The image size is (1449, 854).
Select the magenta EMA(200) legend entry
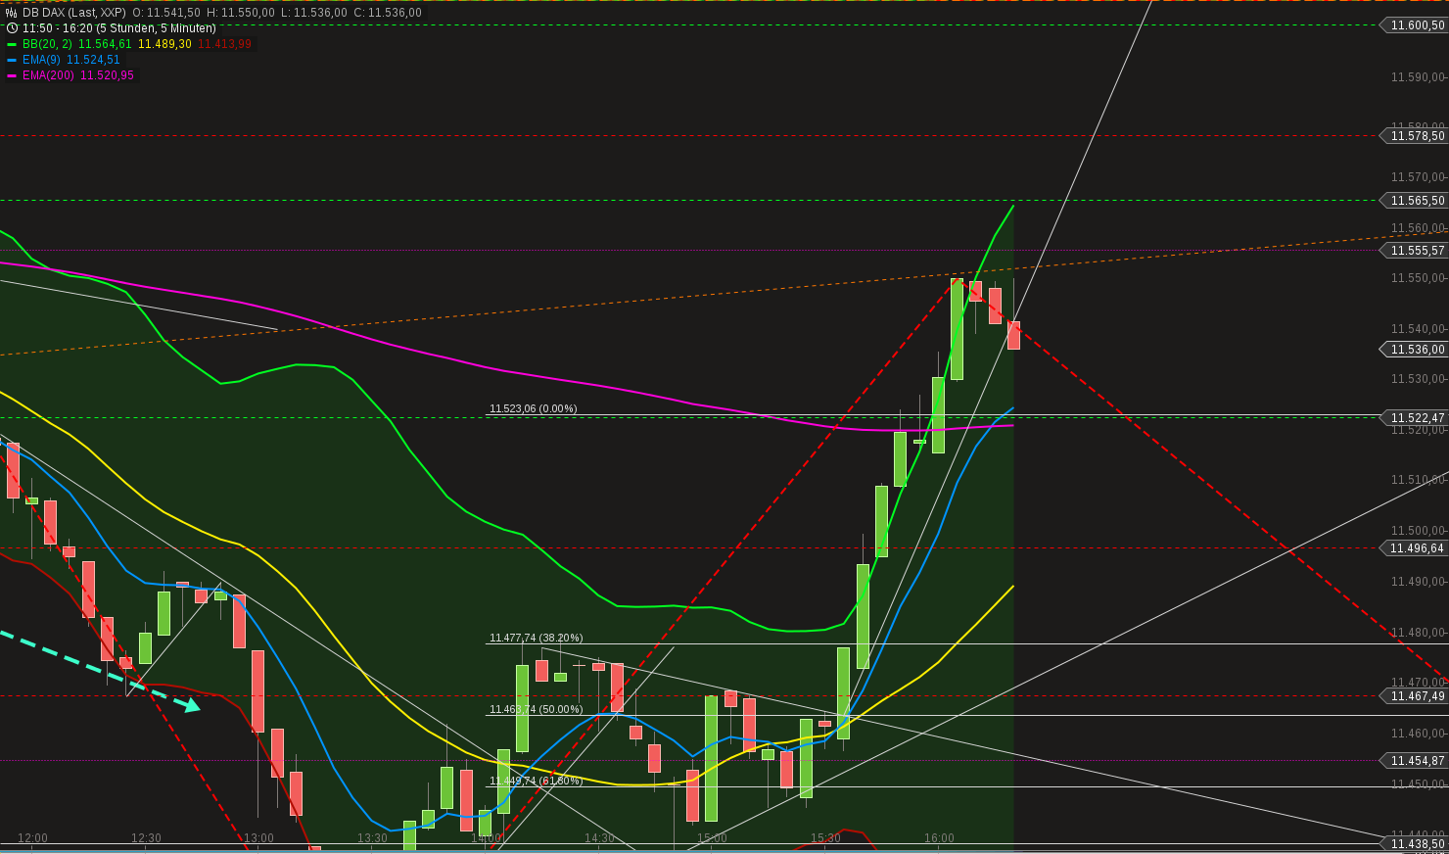pos(43,74)
